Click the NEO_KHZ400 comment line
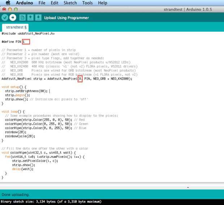 70,66
